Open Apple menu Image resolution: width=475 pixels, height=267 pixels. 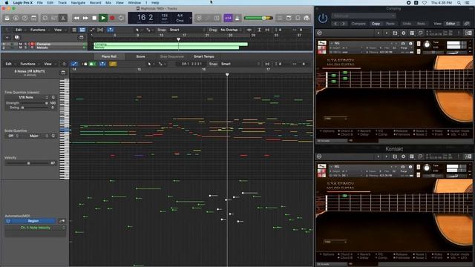pos(7,3)
